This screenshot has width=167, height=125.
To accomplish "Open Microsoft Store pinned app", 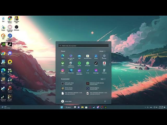I will (87, 56).
